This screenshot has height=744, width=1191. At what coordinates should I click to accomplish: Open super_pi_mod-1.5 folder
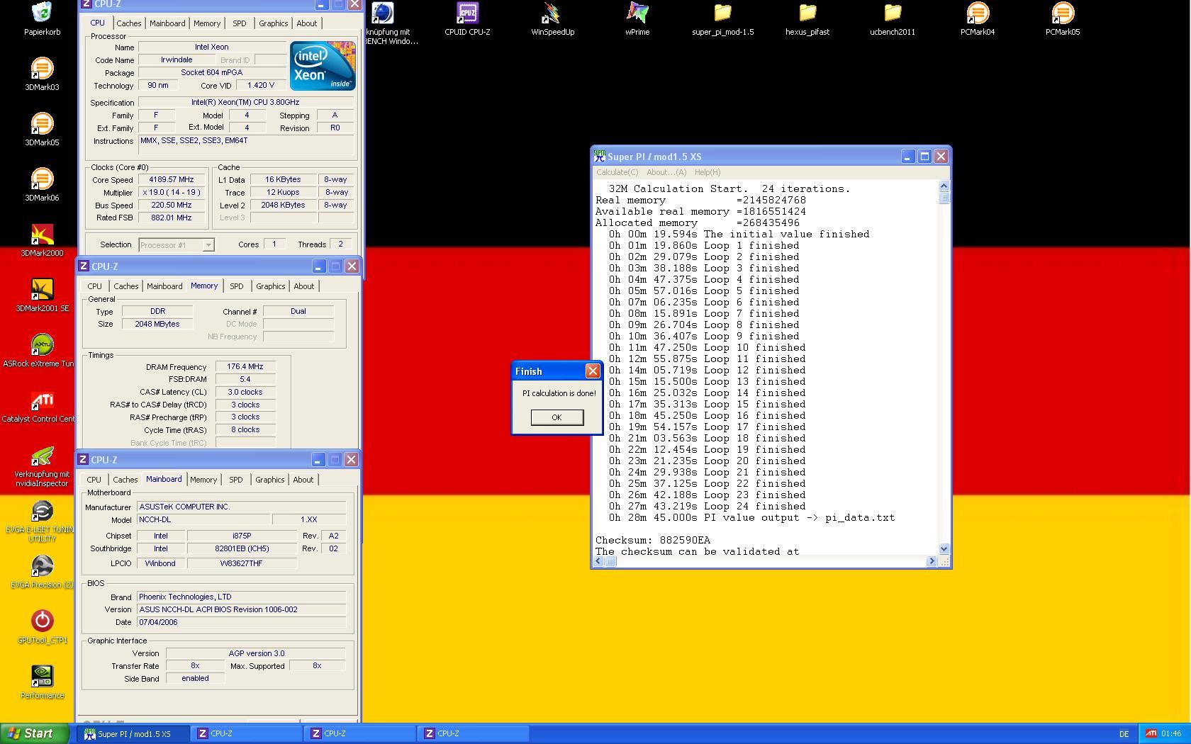(722, 13)
